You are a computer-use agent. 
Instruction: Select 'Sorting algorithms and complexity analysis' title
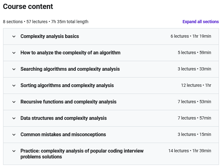[x=67, y=86]
